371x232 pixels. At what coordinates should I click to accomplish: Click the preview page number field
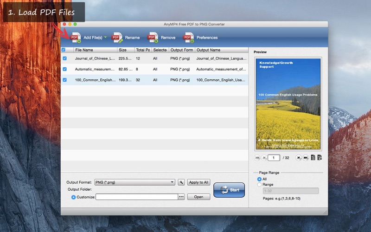tap(274, 158)
